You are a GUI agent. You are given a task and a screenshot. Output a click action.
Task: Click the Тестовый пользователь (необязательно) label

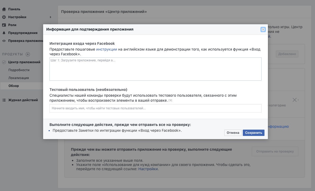[88, 90]
